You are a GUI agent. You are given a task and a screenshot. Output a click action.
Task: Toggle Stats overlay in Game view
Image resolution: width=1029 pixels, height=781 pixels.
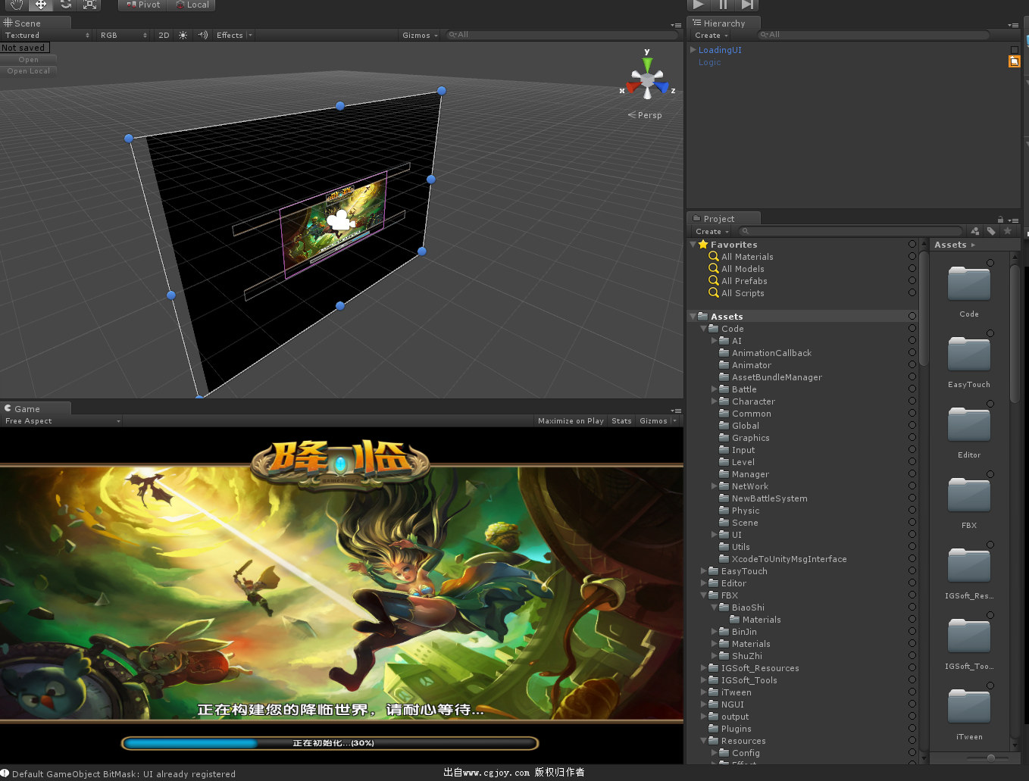621,421
